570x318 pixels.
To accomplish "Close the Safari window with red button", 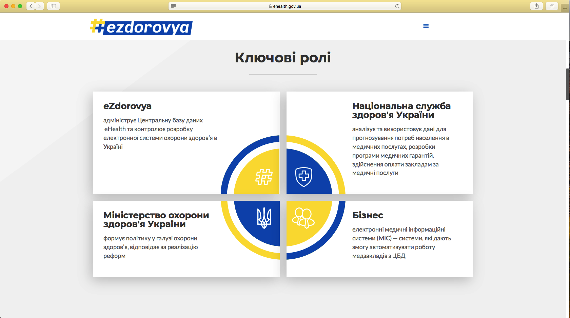I will pyautogui.click(x=6, y=6).
